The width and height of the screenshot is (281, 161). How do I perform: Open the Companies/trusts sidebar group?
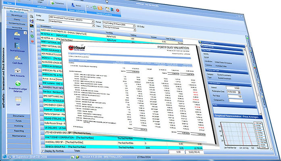point(17,23)
